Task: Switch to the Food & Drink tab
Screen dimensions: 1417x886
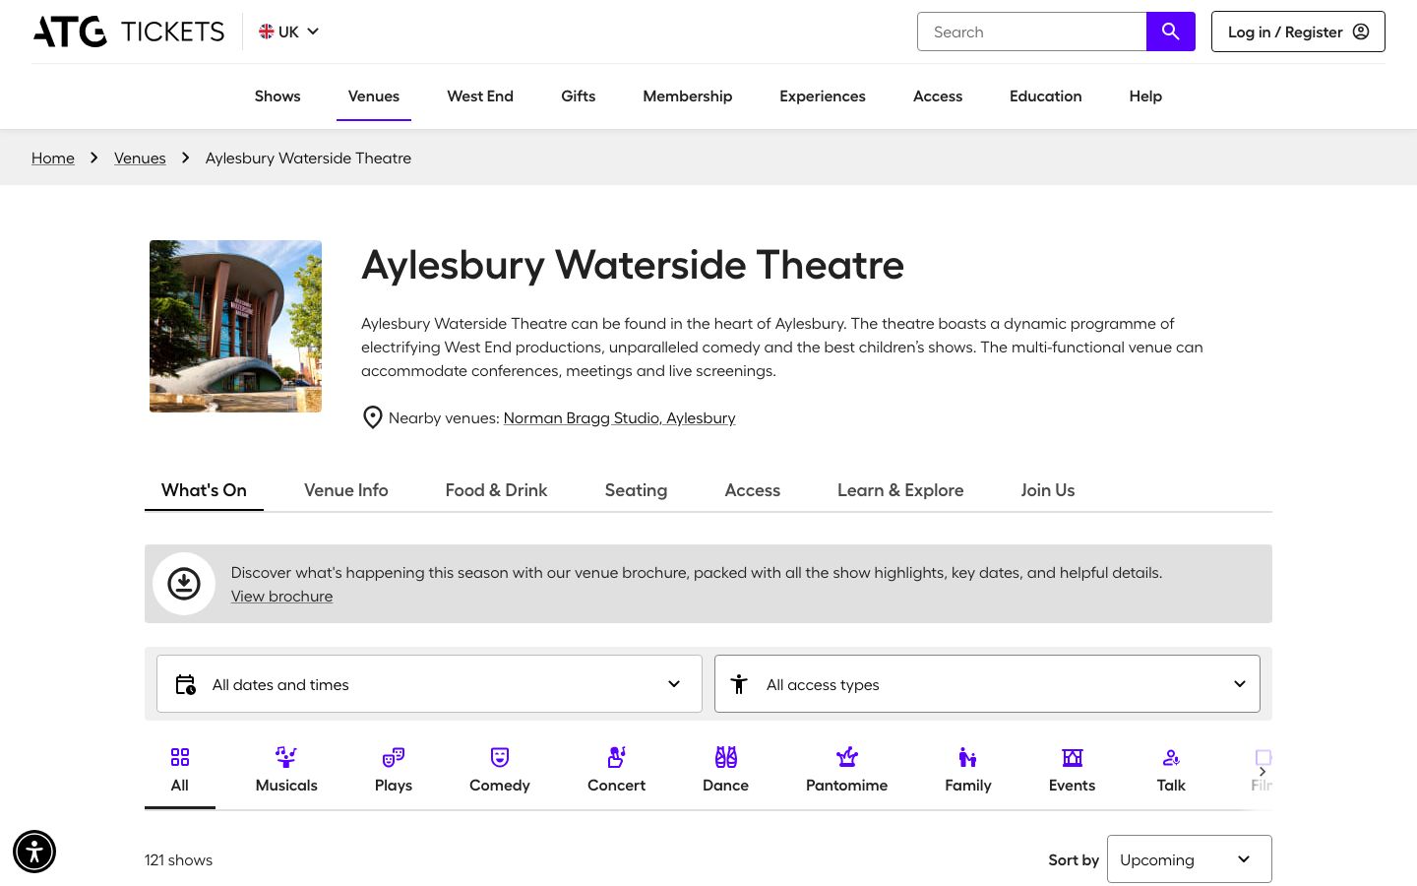Action: [x=496, y=490]
